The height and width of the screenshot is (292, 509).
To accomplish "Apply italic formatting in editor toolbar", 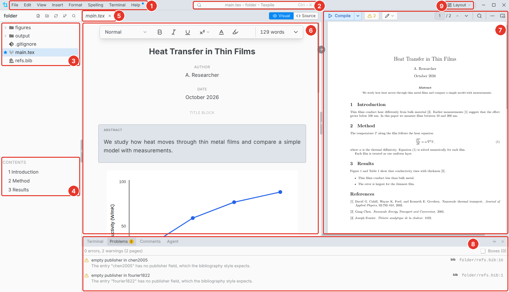I will point(174,32).
